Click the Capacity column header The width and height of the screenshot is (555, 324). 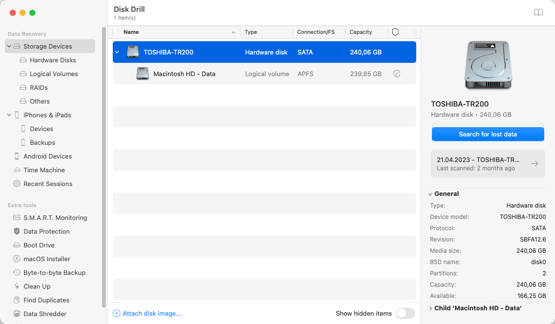point(361,32)
